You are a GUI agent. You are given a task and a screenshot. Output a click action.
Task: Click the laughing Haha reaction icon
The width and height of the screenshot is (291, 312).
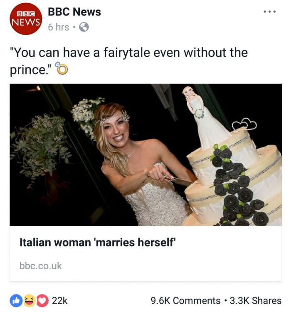click(29, 300)
